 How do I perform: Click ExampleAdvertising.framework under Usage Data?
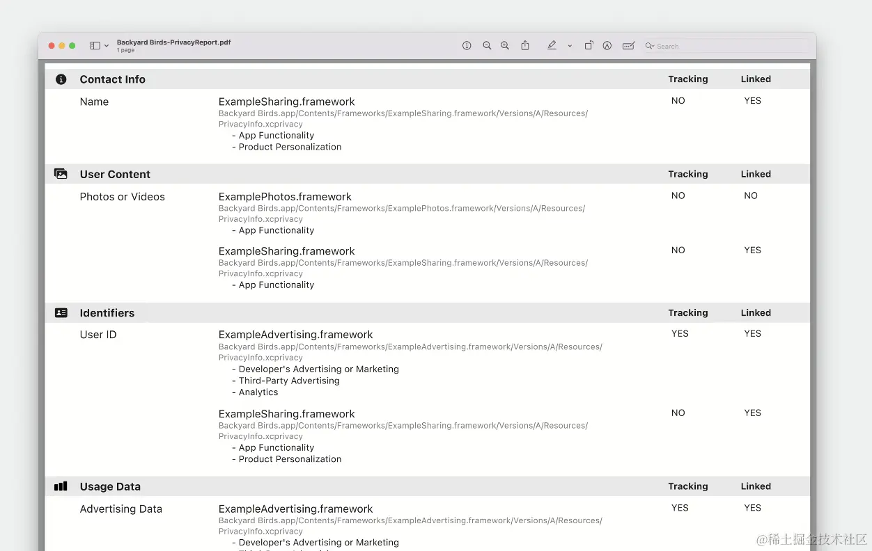(x=295, y=509)
